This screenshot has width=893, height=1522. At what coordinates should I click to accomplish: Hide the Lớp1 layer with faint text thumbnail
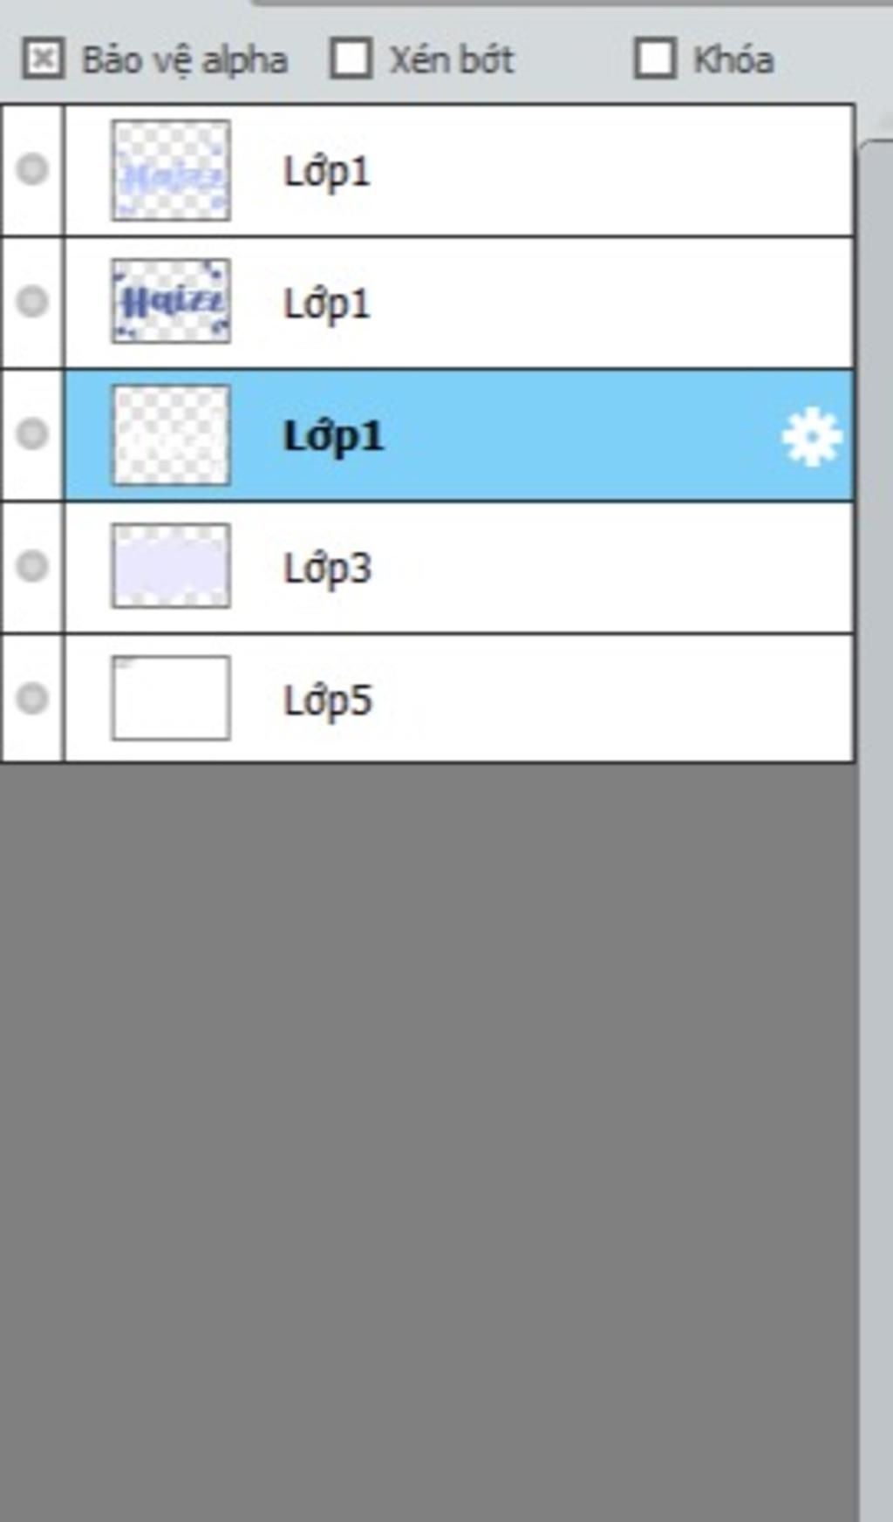[32, 168]
